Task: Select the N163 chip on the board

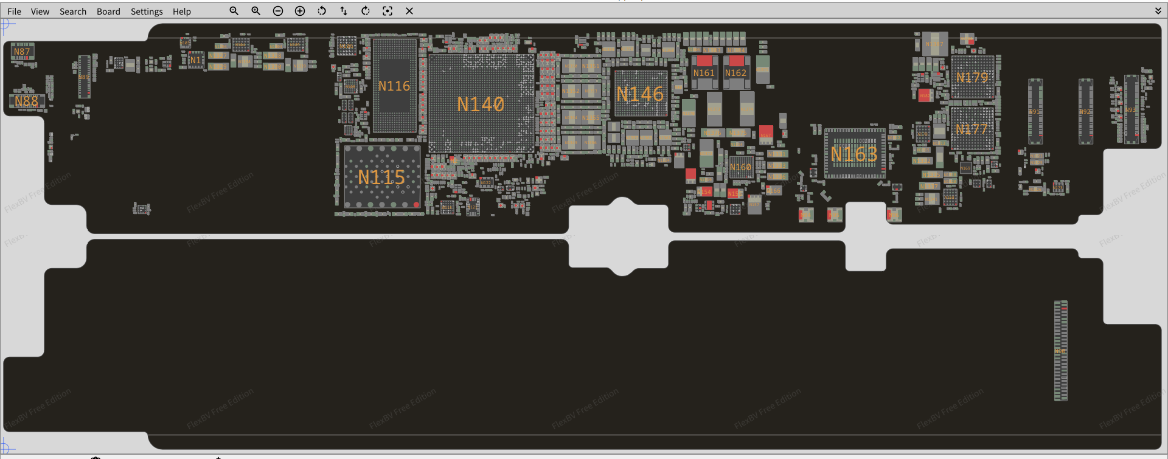Action: (854, 154)
